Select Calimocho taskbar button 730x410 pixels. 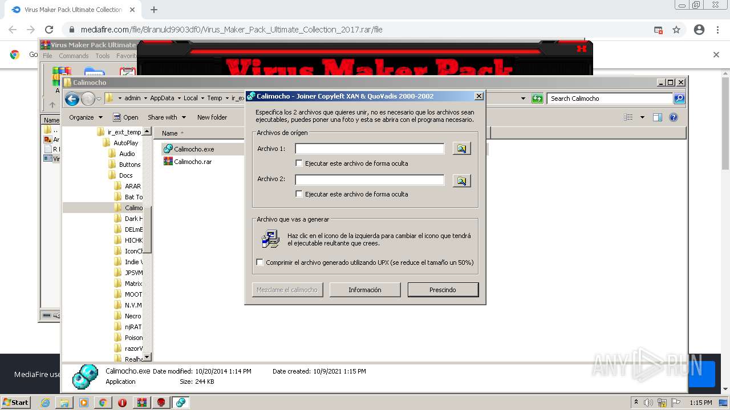click(x=180, y=403)
